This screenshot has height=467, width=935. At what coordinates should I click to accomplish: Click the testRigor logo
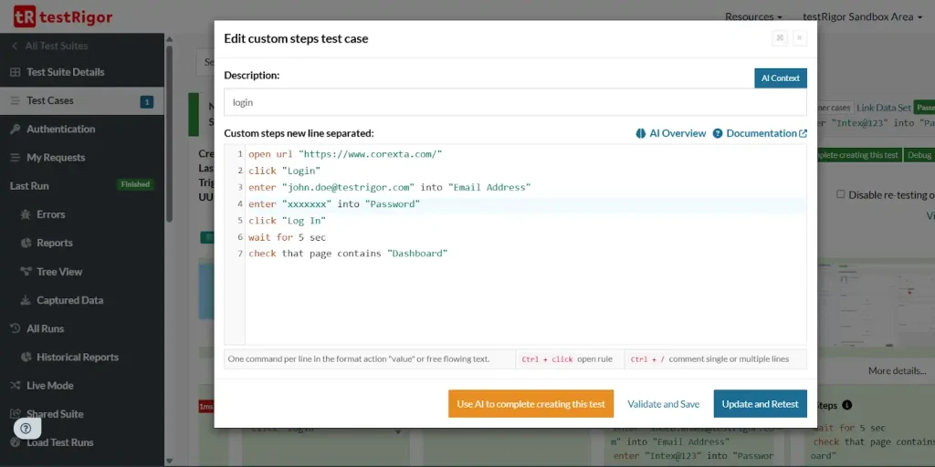63,16
